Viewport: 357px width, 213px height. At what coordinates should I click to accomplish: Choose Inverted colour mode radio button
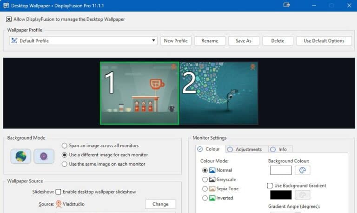pyautogui.click(x=205, y=198)
